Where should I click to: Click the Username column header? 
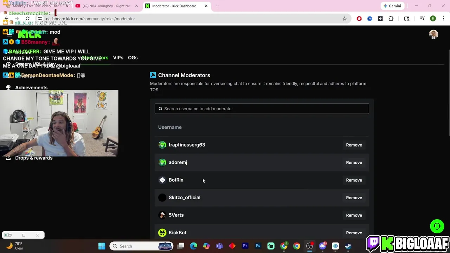click(x=170, y=127)
